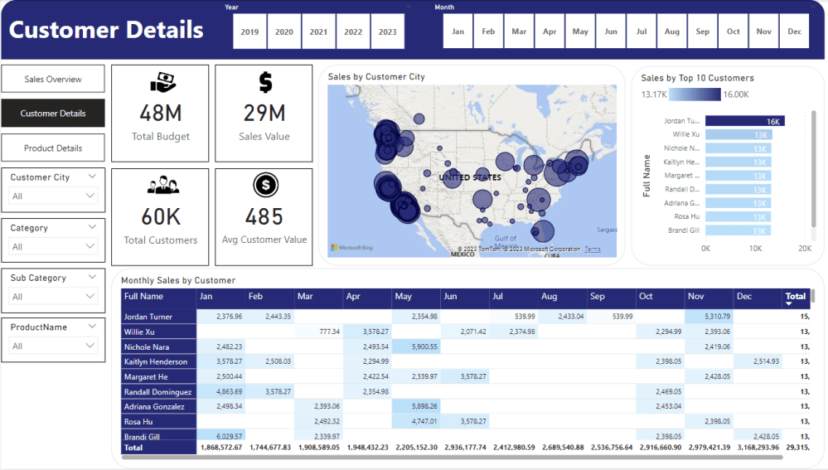Image resolution: width=828 pixels, height=470 pixels.
Task: Open the Sales Overview page
Action: pos(53,80)
